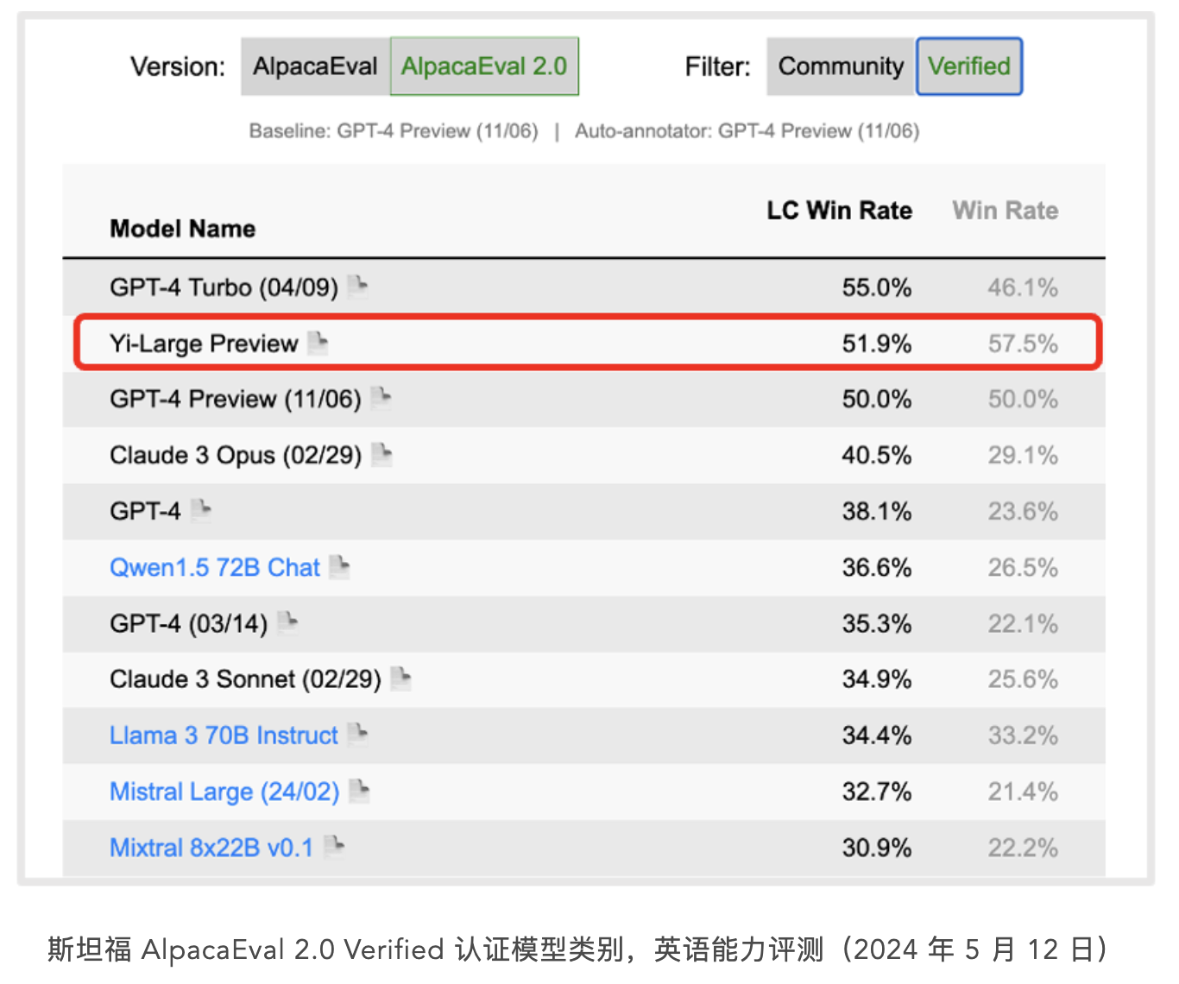Open document icon beside Claude 3 Sonnet (02/29)

(401, 678)
